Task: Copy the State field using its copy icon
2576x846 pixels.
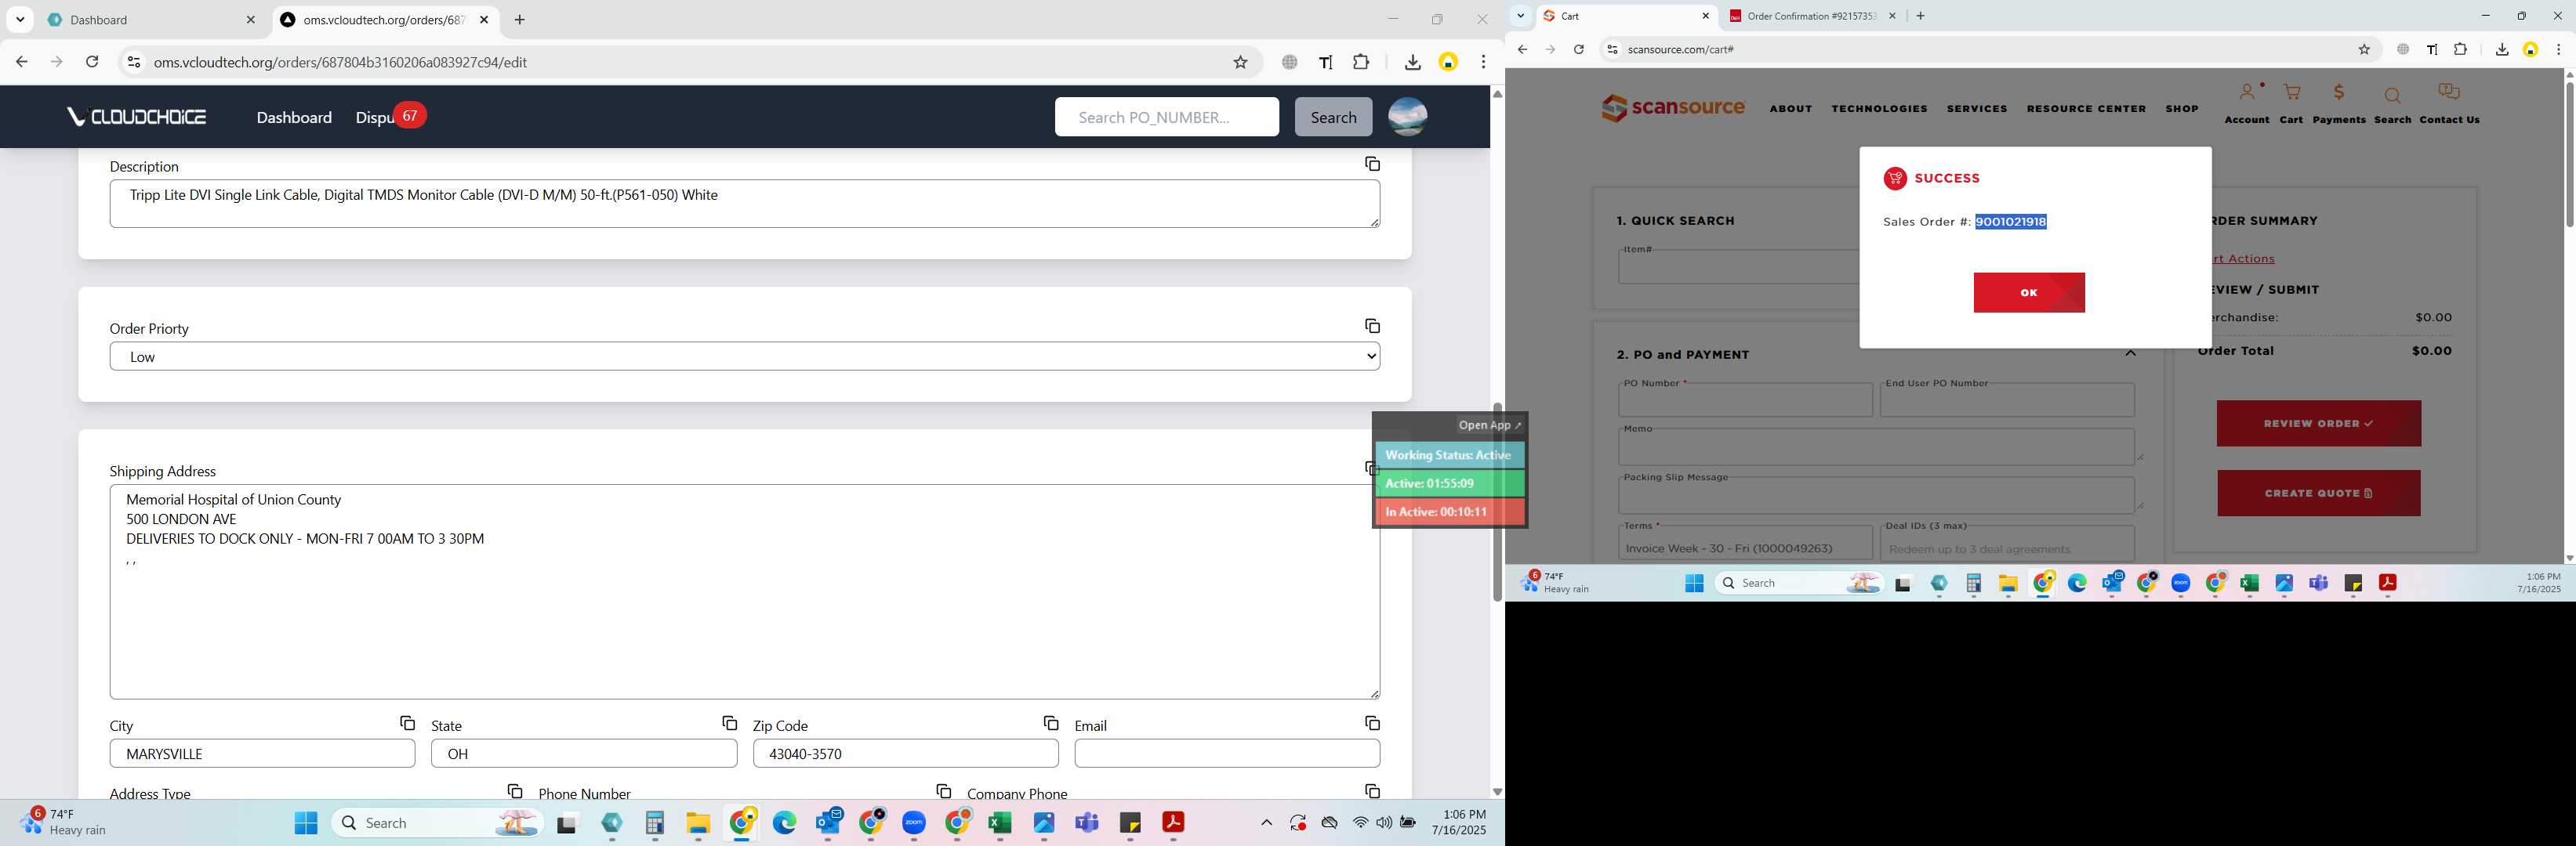Action: point(729,722)
